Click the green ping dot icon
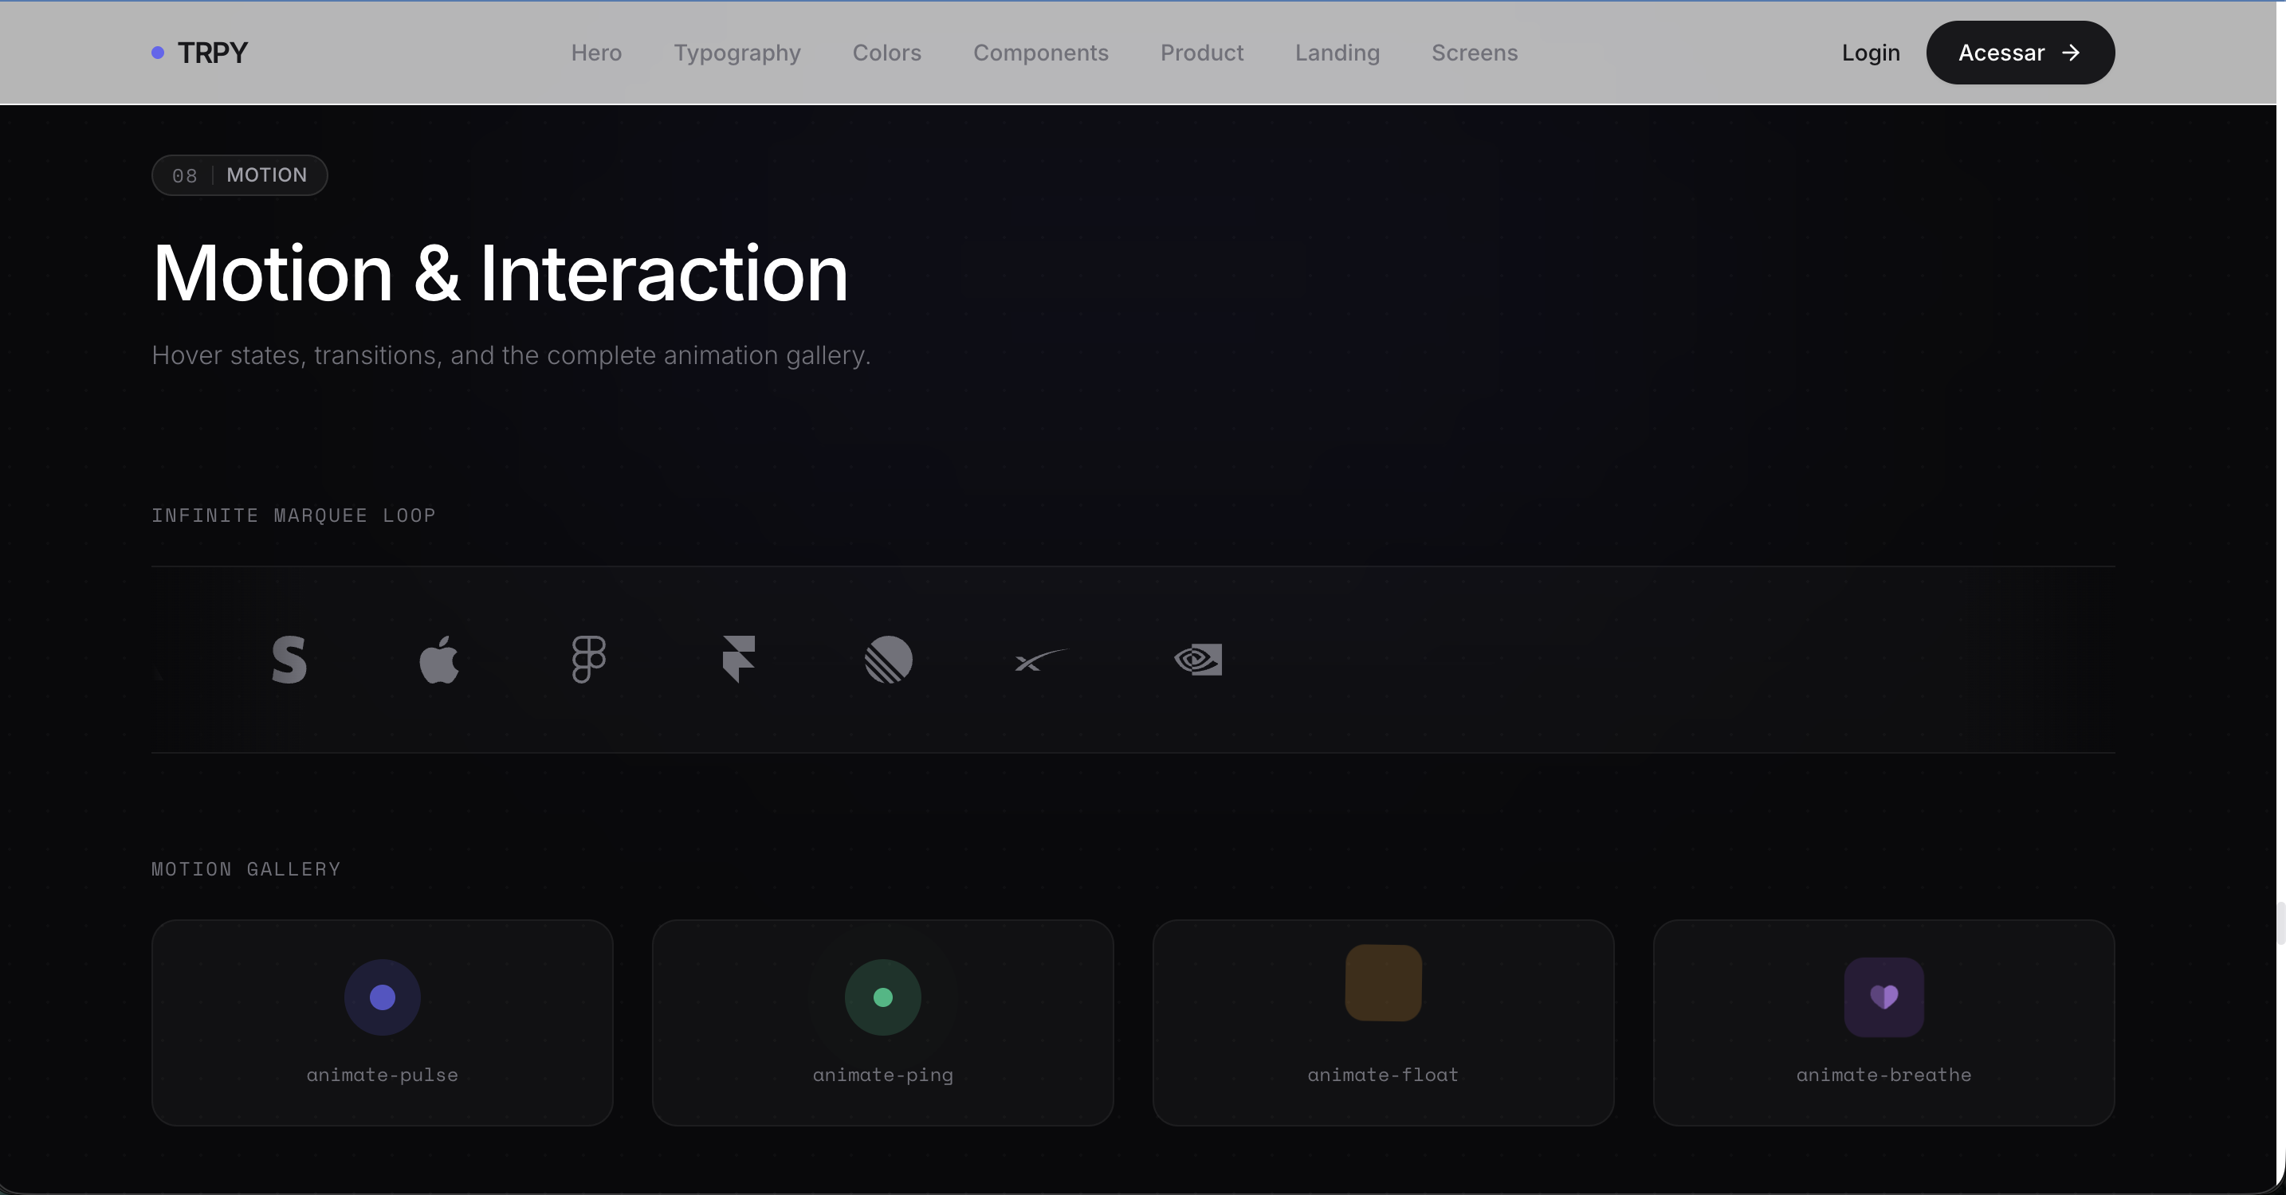The width and height of the screenshot is (2286, 1195). 883,997
